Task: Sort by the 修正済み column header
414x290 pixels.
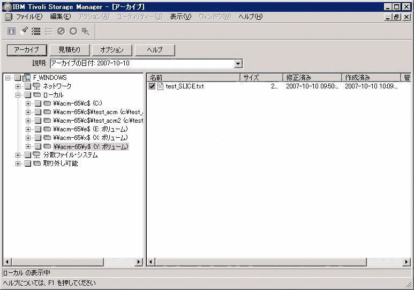Action: [x=313, y=77]
